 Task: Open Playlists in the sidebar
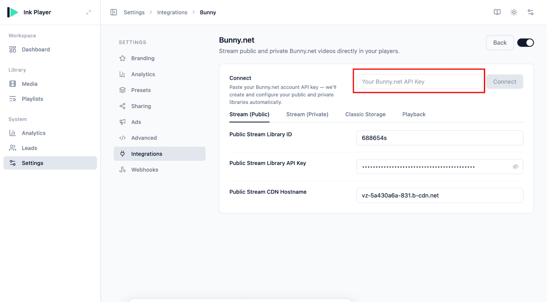click(x=50, y=99)
